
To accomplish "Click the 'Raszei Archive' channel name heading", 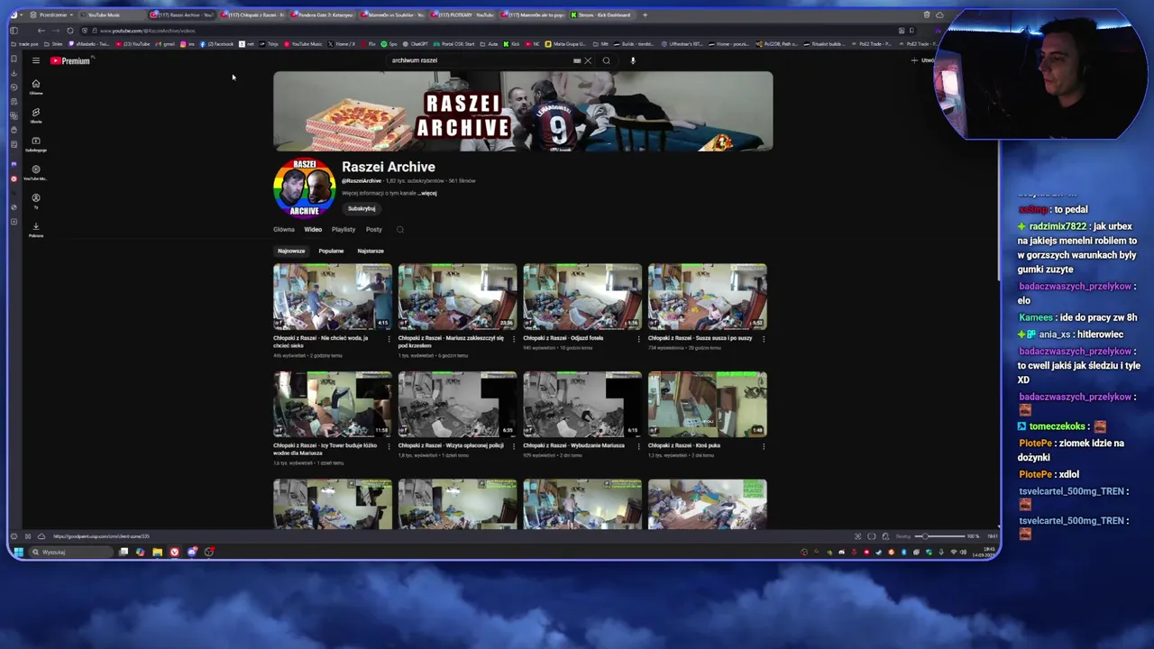I will [388, 167].
